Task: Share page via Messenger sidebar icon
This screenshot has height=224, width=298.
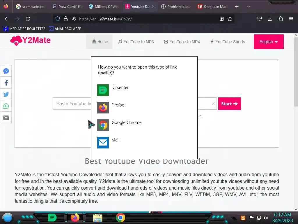Action: click(x=6, y=71)
